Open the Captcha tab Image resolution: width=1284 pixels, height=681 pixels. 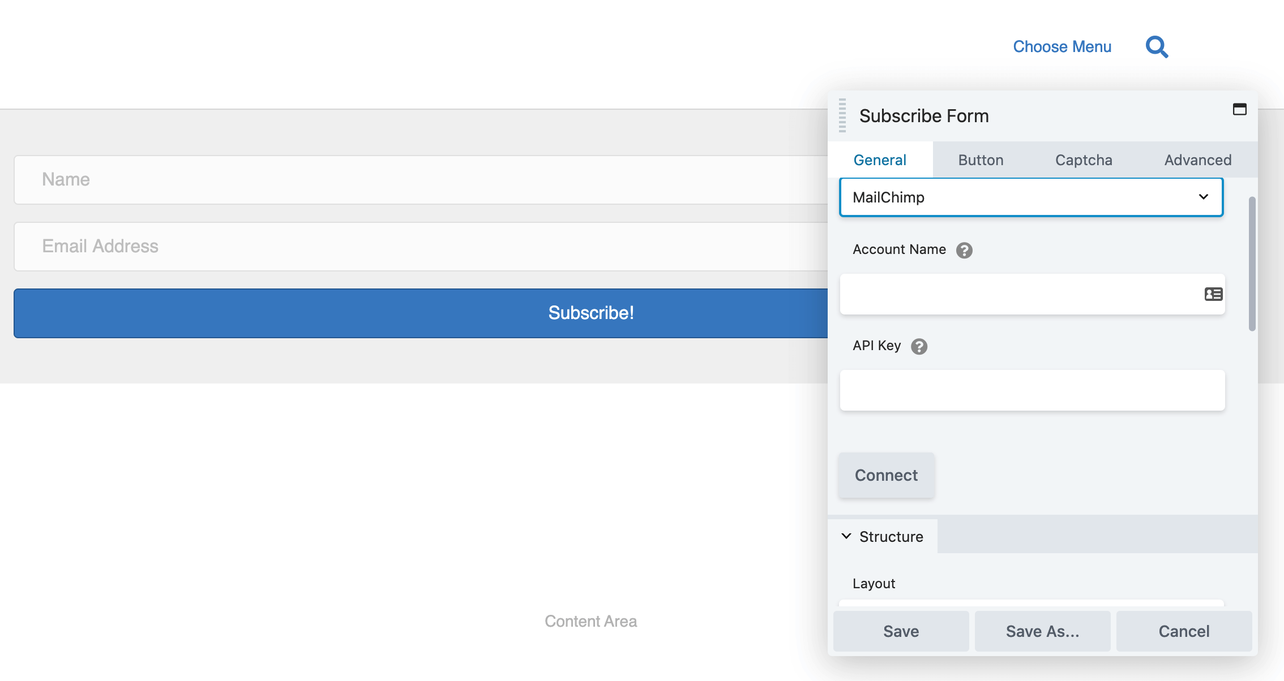(1083, 160)
